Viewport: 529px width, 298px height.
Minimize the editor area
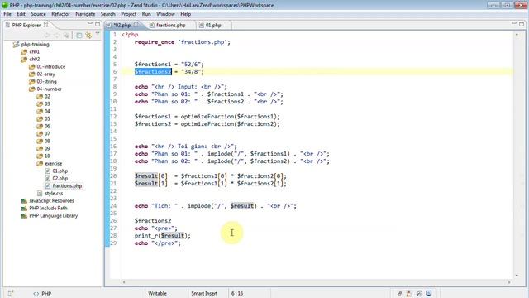514,23
